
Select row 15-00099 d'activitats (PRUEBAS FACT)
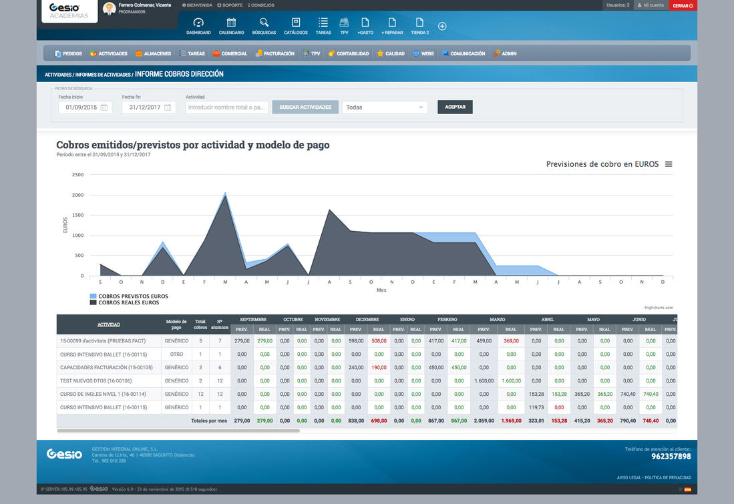pyautogui.click(x=367, y=341)
